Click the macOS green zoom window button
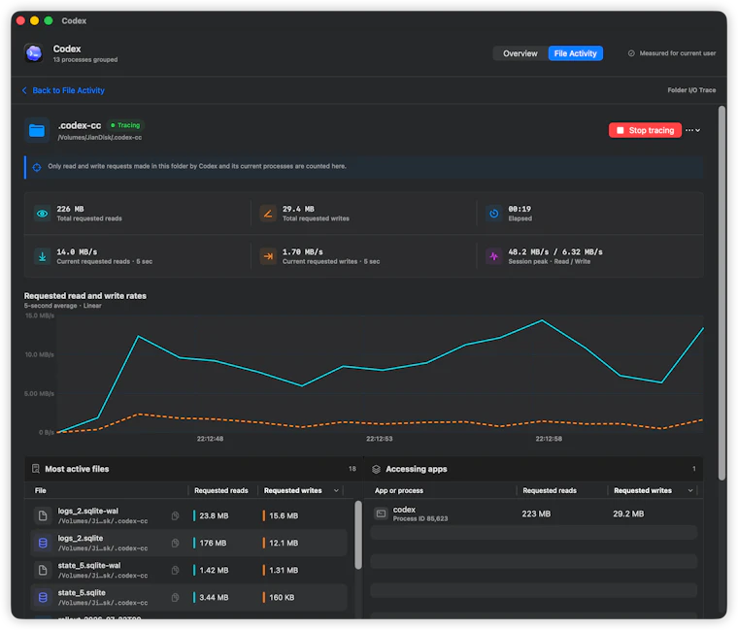Screen dimensions: 738x630 pyautogui.click(x=48, y=20)
